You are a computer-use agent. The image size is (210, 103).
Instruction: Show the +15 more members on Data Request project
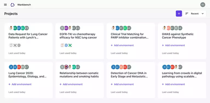click(27, 28)
